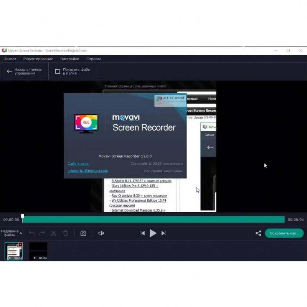Click the supportru@movavi.com email link
This screenshot has width=307, height=307.
coord(88,171)
